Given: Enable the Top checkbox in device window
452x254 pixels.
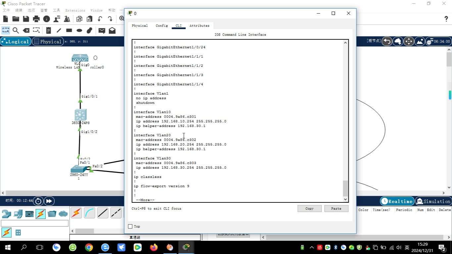Looking at the screenshot, I should [x=130, y=227].
